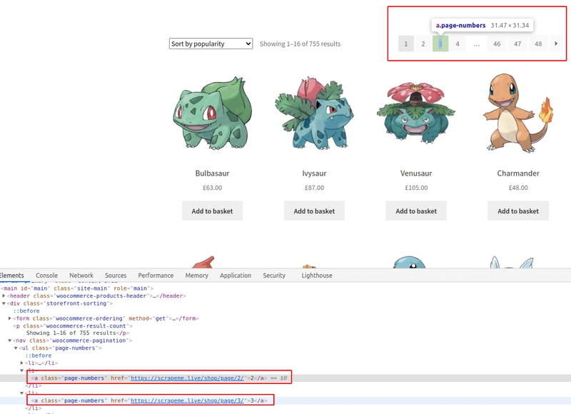Expand the woocommerce-ordering form node
Image resolution: width=571 pixels, height=414 pixels.
pyautogui.click(x=10, y=318)
